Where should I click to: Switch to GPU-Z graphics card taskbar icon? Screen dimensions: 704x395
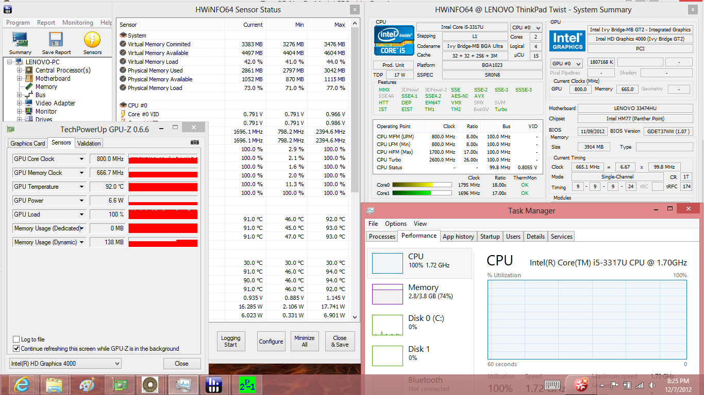point(119,385)
